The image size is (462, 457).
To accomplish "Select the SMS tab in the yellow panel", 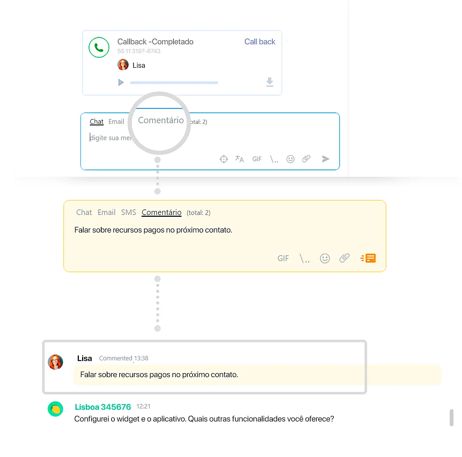I will pyautogui.click(x=128, y=212).
